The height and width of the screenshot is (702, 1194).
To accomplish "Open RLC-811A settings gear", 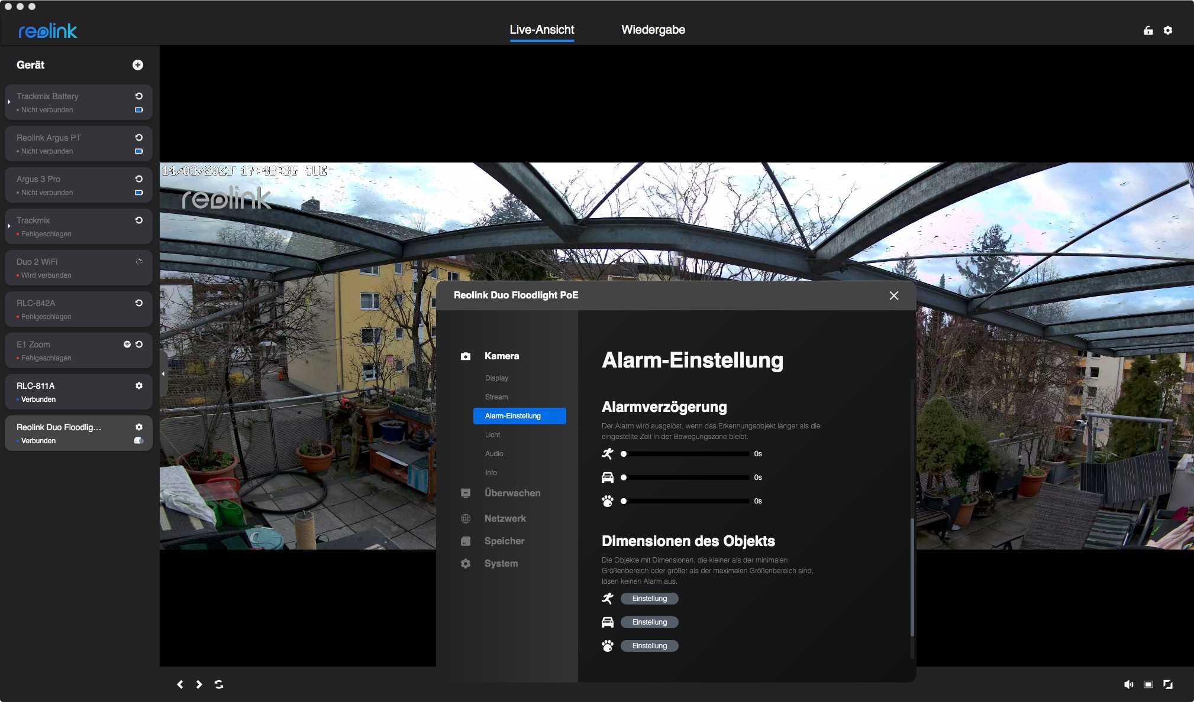I will (139, 386).
